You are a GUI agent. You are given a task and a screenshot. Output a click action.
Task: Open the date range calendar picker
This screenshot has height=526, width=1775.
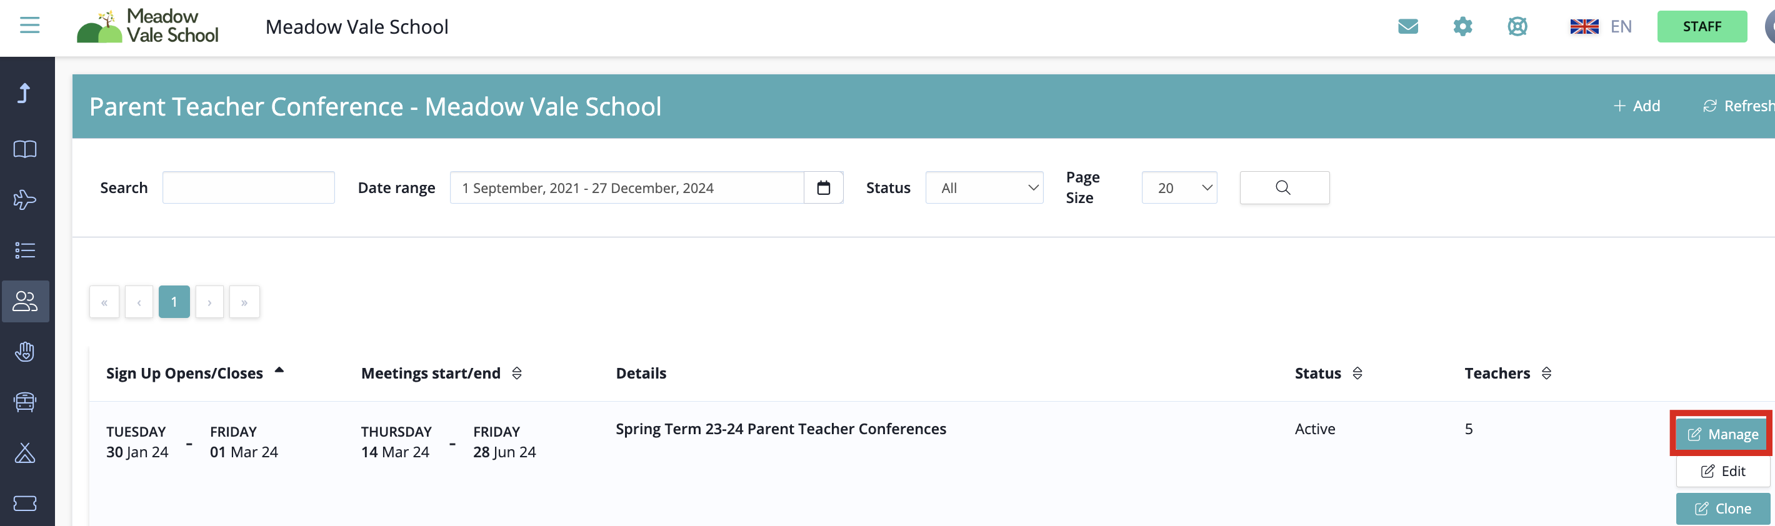click(823, 188)
